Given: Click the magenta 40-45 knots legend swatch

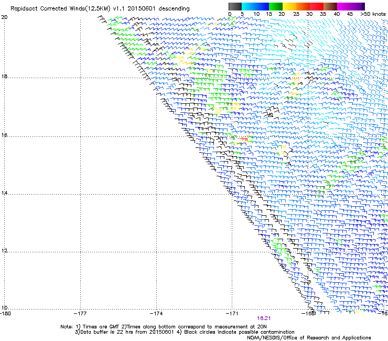Looking at the screenshot, I should click(x=344, y=6).
